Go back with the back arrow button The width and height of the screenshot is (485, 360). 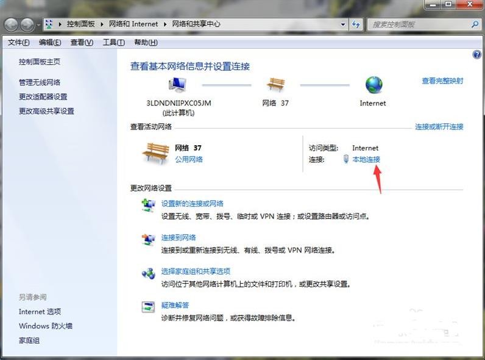tap(12, 25)
